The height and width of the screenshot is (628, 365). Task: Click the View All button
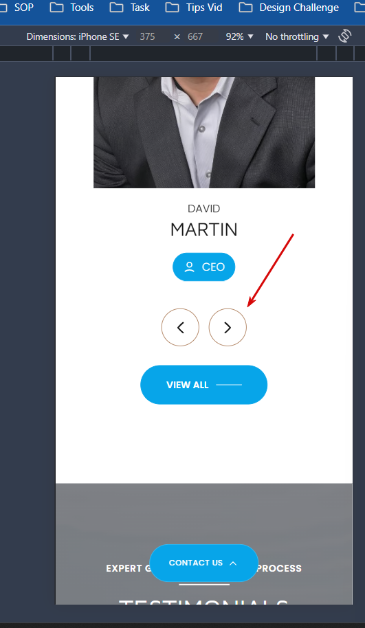tap(203, 385)
